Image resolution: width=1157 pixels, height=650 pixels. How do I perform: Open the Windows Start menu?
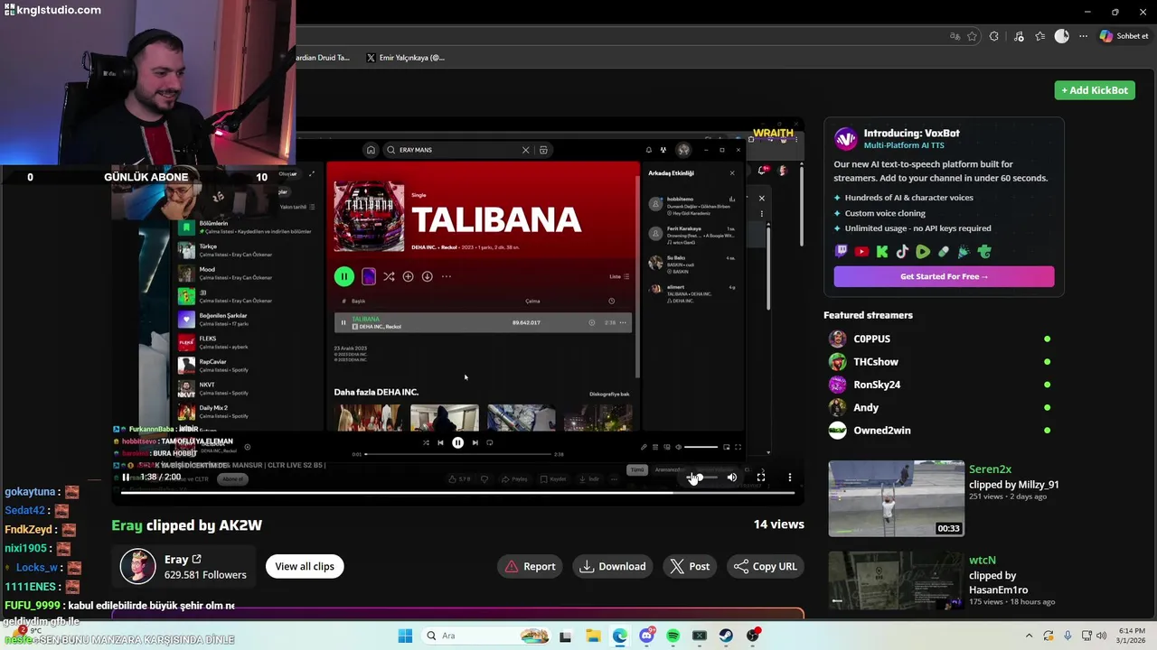click(x=405, y=636)
